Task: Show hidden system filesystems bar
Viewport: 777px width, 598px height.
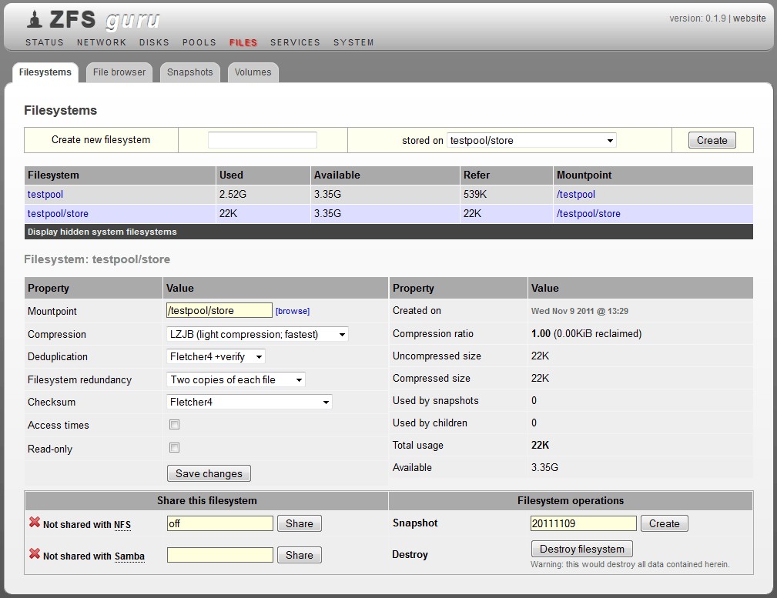Action: click(x=102, y=232)
